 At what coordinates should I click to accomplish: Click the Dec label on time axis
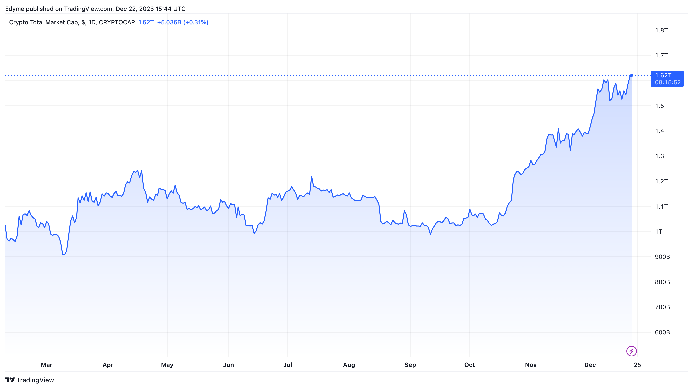(590, 365)
